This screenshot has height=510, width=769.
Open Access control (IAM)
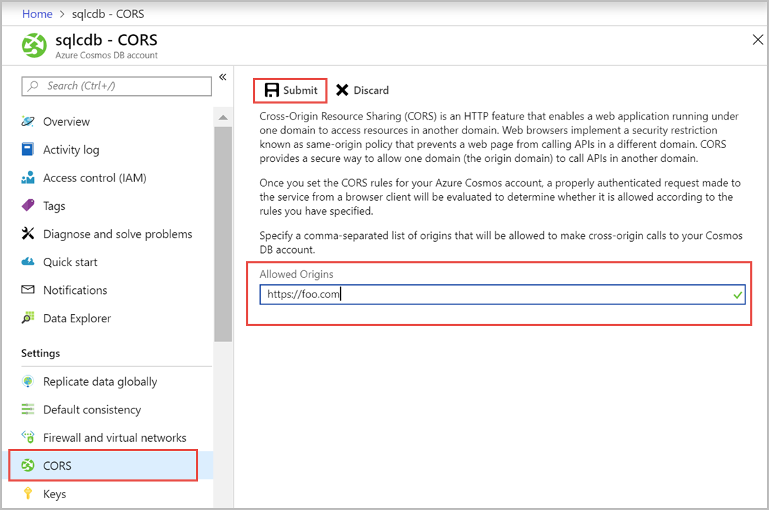point(96,178)
